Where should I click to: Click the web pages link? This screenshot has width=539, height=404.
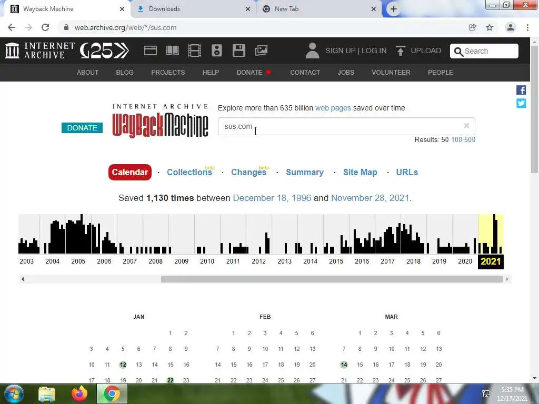click(x=333, y=108)
